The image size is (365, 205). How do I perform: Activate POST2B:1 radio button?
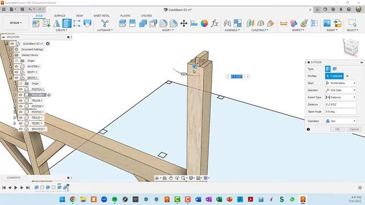[x=49, y=95]
